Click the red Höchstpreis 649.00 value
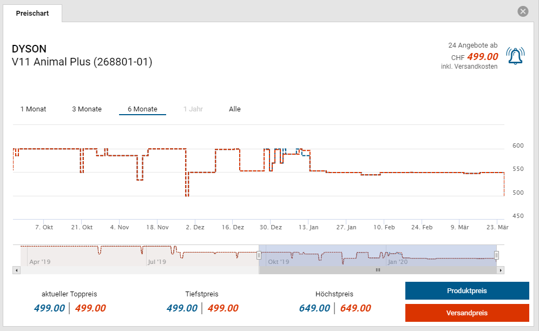Image resolution: width=539 pixels, height=331 pixels. (356, 308)
